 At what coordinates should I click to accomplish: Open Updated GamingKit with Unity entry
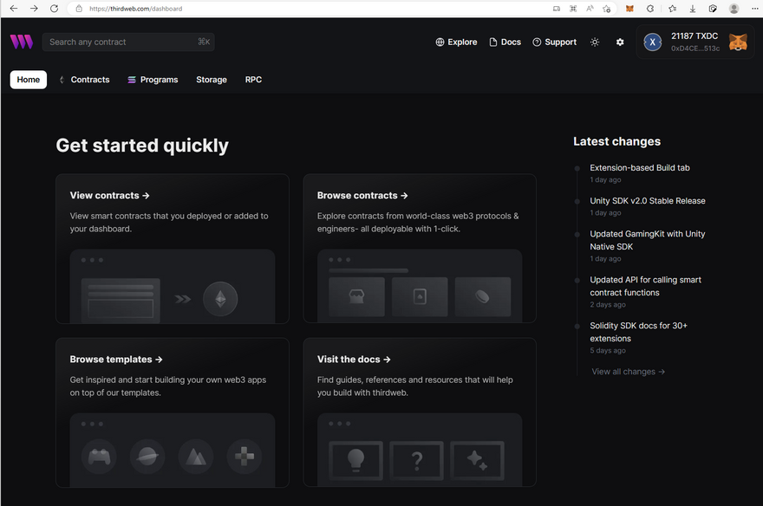click(x=648, y=240)
